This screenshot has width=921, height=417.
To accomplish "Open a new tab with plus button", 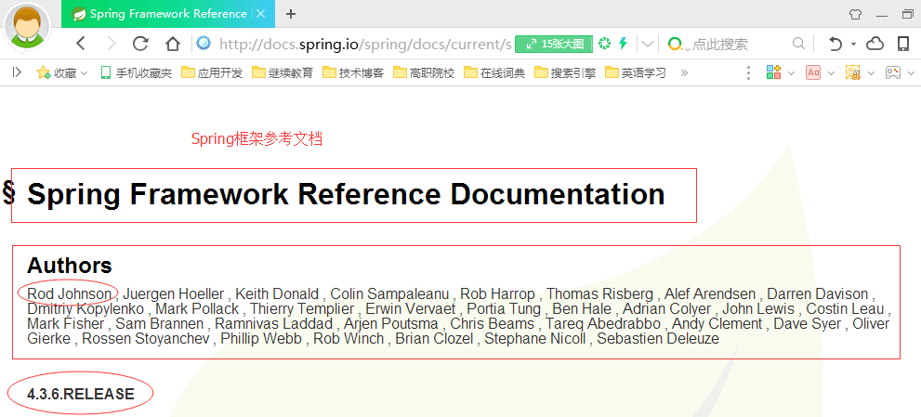I will [x=291, y=14].
